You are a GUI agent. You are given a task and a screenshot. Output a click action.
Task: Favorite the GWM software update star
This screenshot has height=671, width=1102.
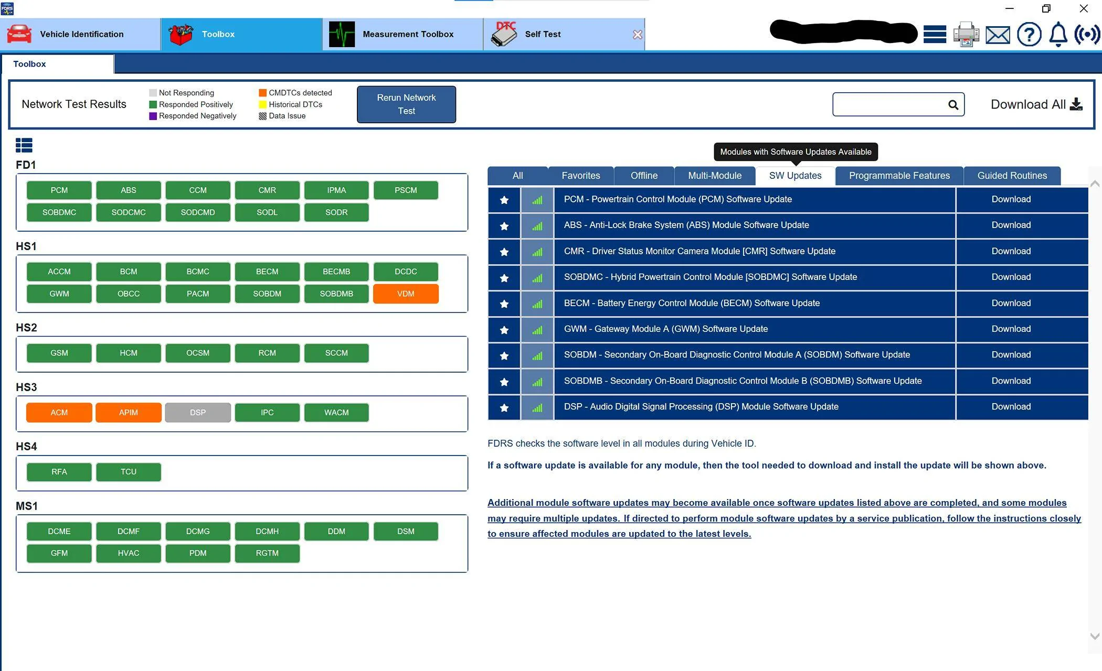pos(504,330)
